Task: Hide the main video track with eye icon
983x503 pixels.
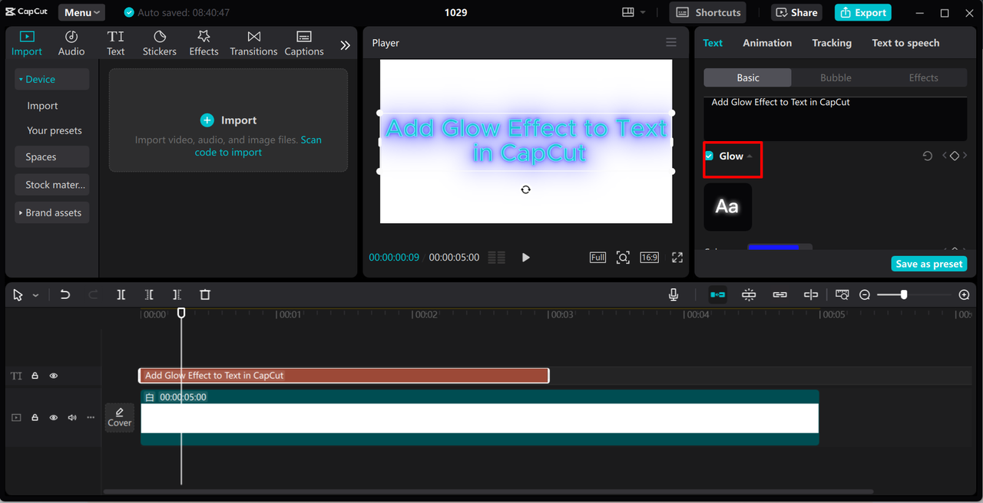Action: pos(54,418)
